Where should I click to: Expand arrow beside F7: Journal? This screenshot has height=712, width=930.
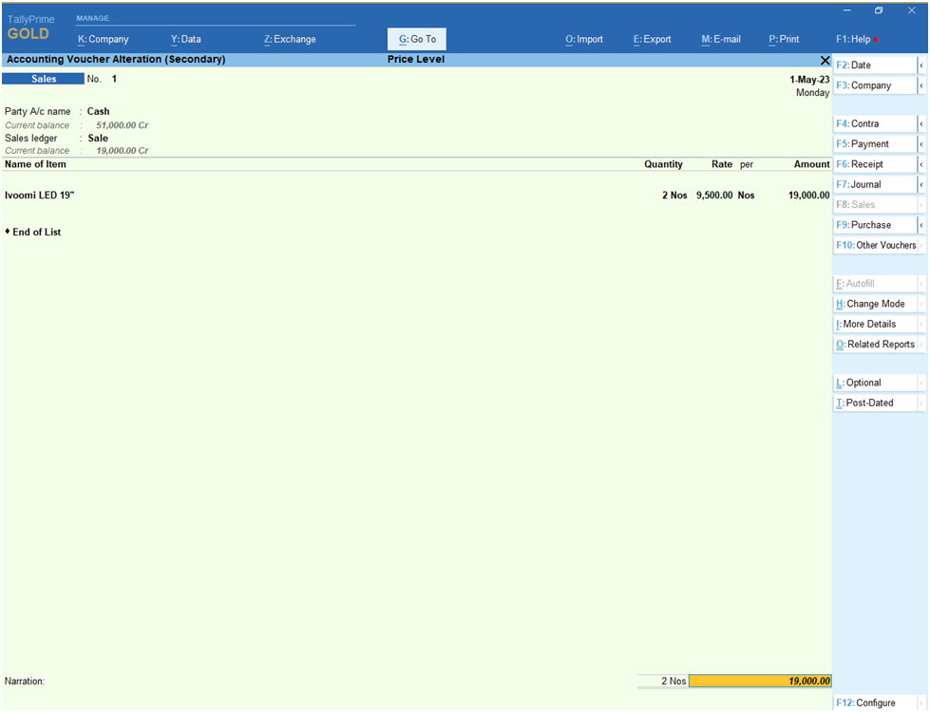[921, 184]
